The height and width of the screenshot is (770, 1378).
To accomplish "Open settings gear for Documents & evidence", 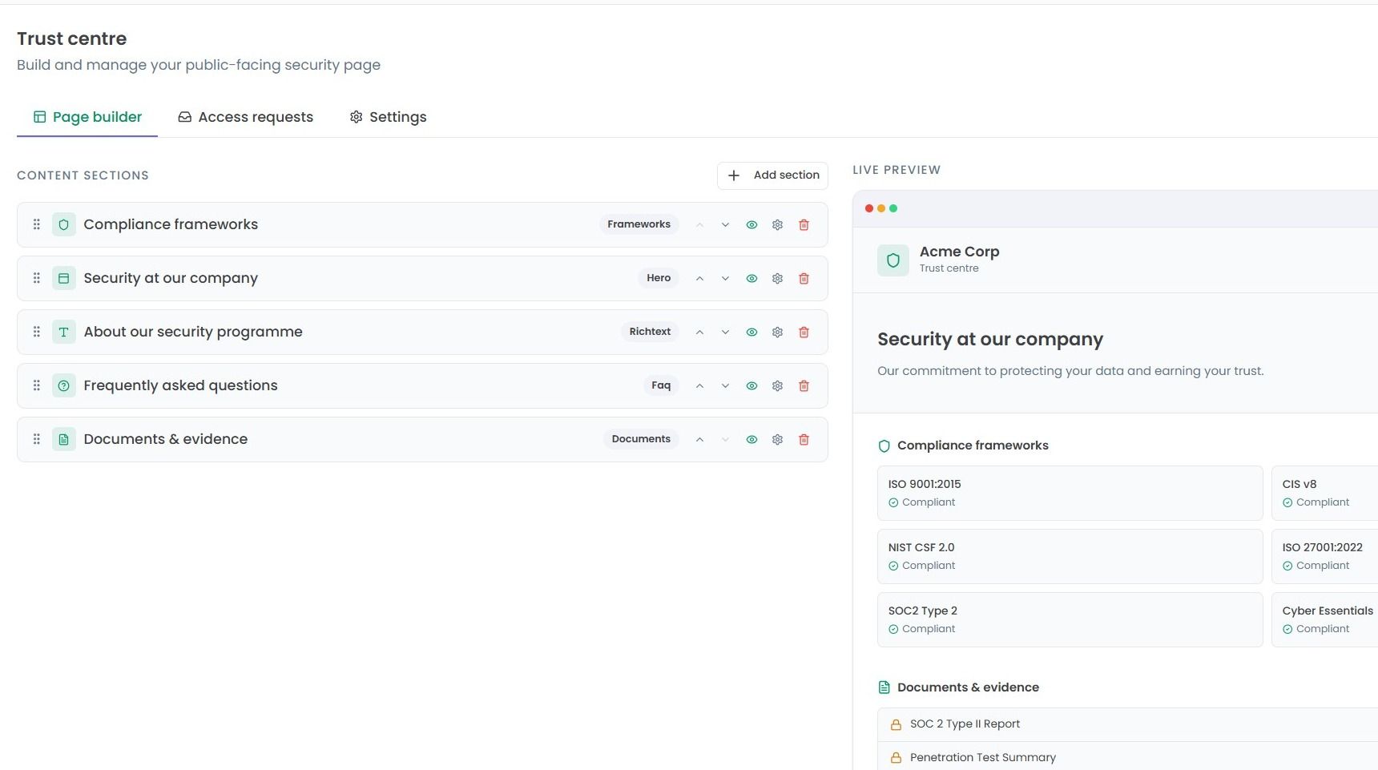I will [777, 440].
